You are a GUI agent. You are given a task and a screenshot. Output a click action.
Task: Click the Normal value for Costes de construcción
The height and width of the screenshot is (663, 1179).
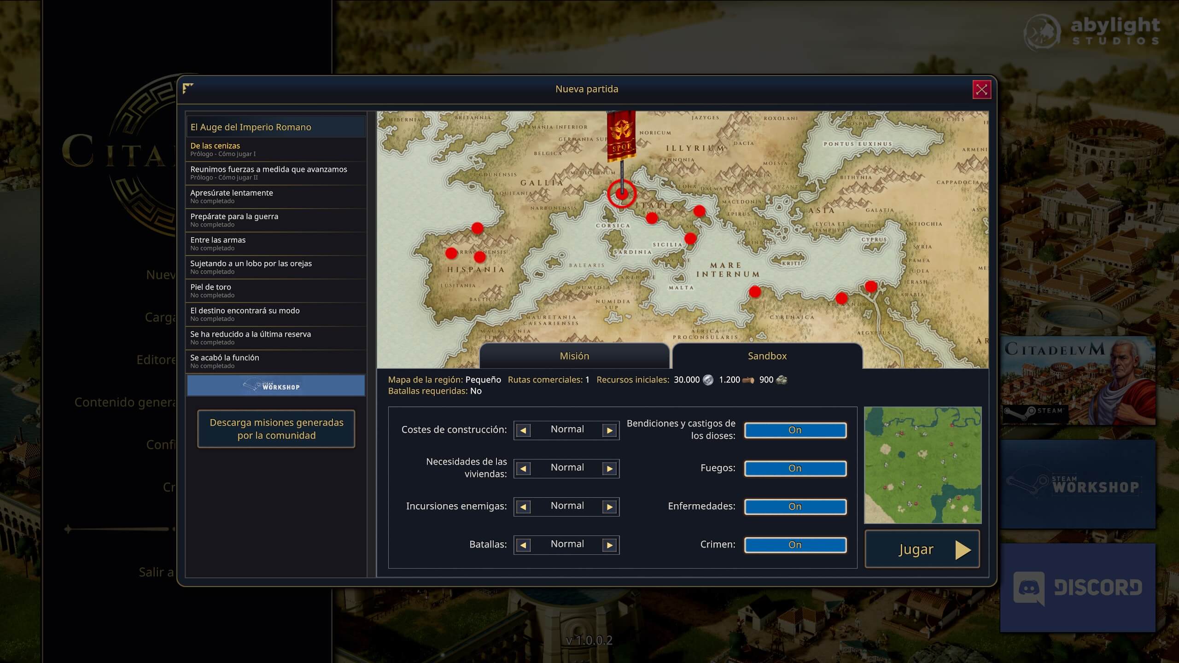[567, 429]
